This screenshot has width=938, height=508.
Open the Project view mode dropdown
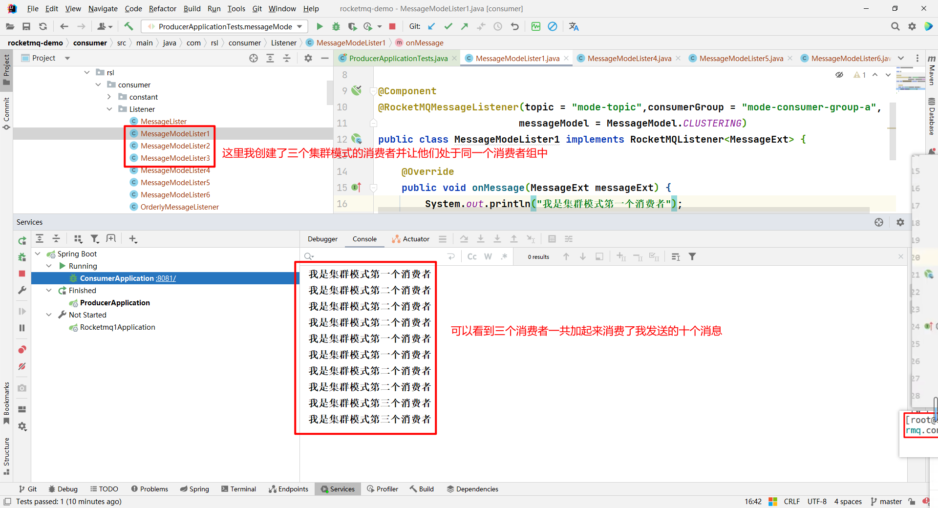67,58
